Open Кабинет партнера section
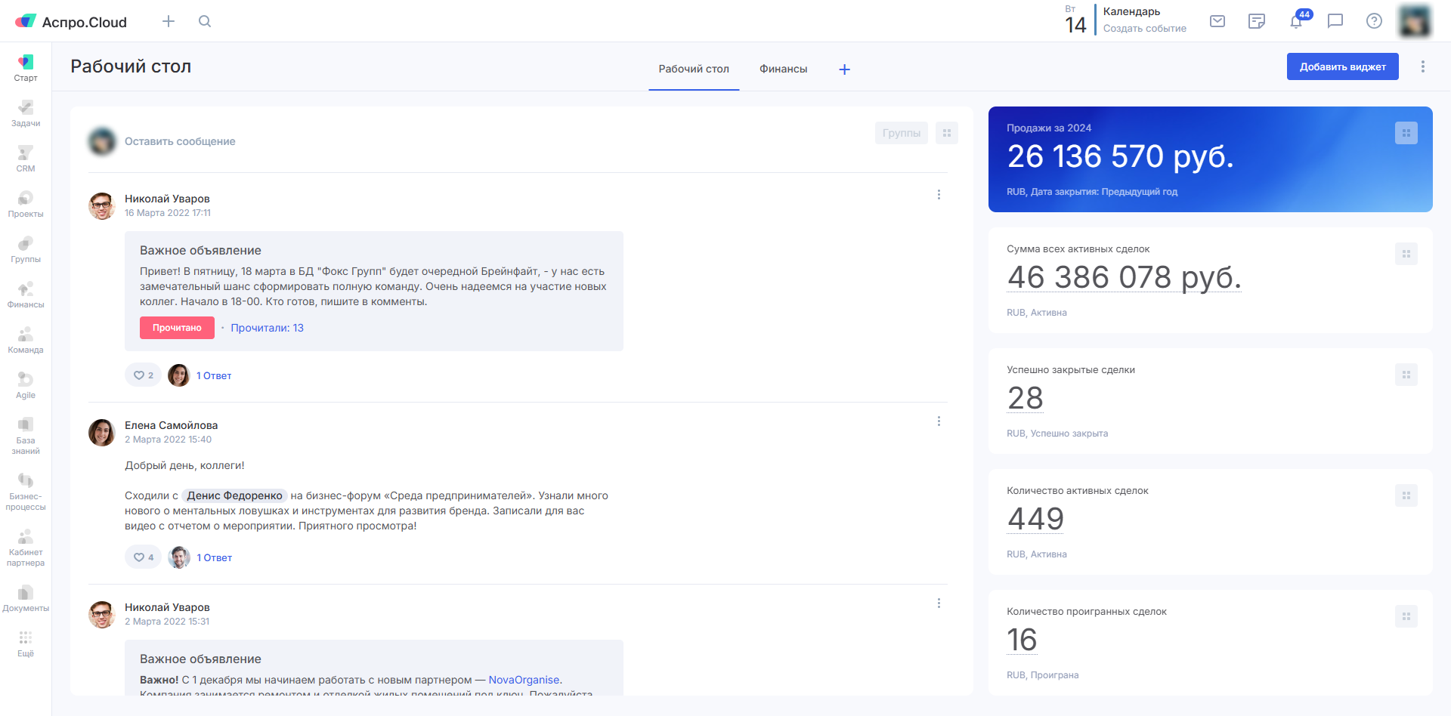The height and width of the screenshot is (716, 1451). click(x=26, y=548)
